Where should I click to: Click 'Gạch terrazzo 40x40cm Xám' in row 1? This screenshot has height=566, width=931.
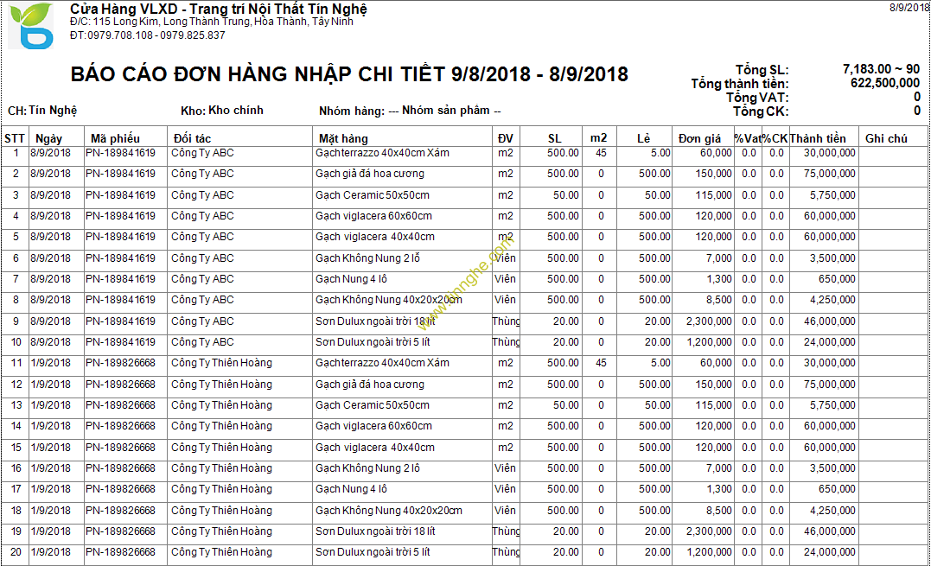[x=382, y=153]
